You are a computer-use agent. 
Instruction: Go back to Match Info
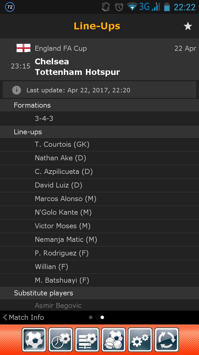click(24, 317)
